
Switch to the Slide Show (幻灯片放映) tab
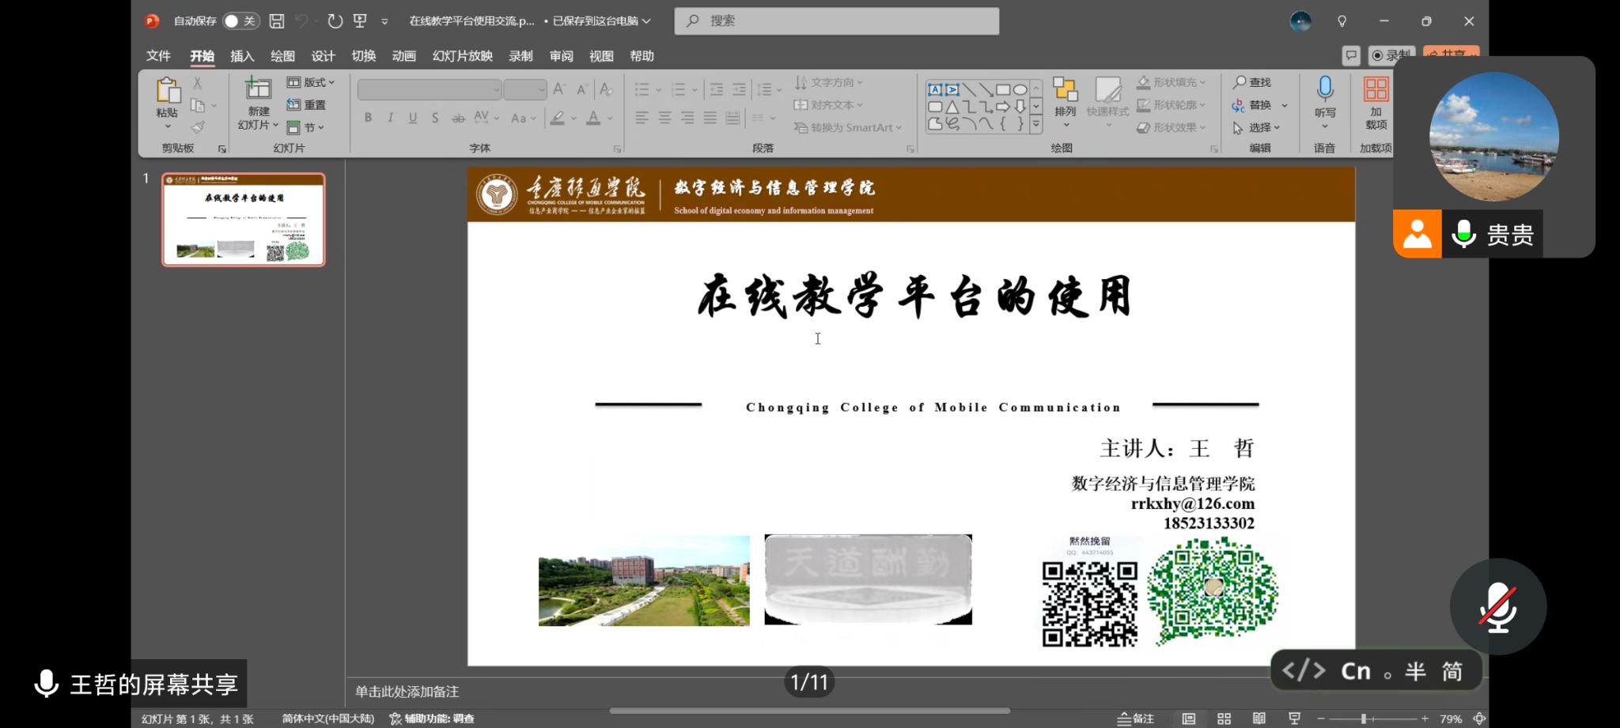(462, 56)
